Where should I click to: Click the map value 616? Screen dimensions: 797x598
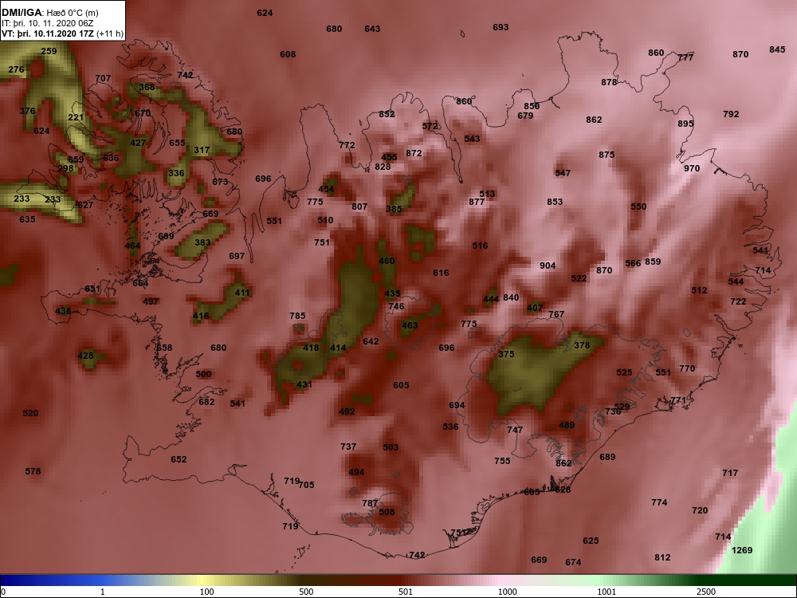[442, 273]
